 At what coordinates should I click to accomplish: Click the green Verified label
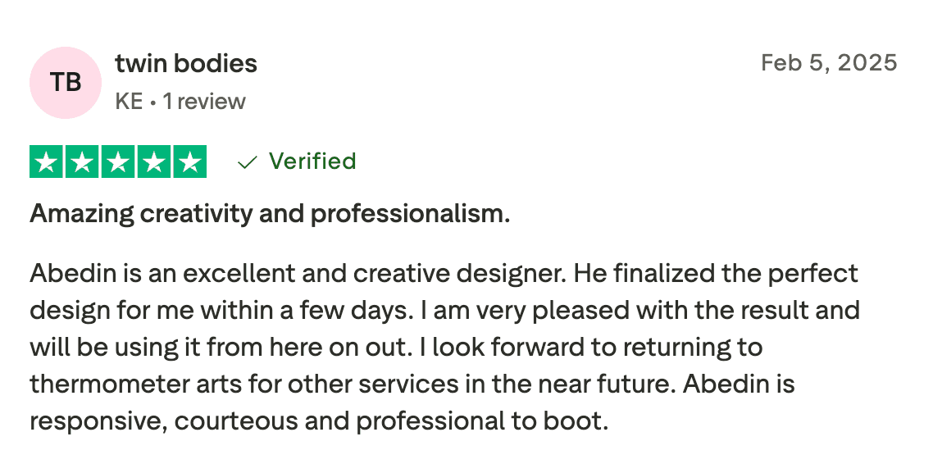coord(312,161)
